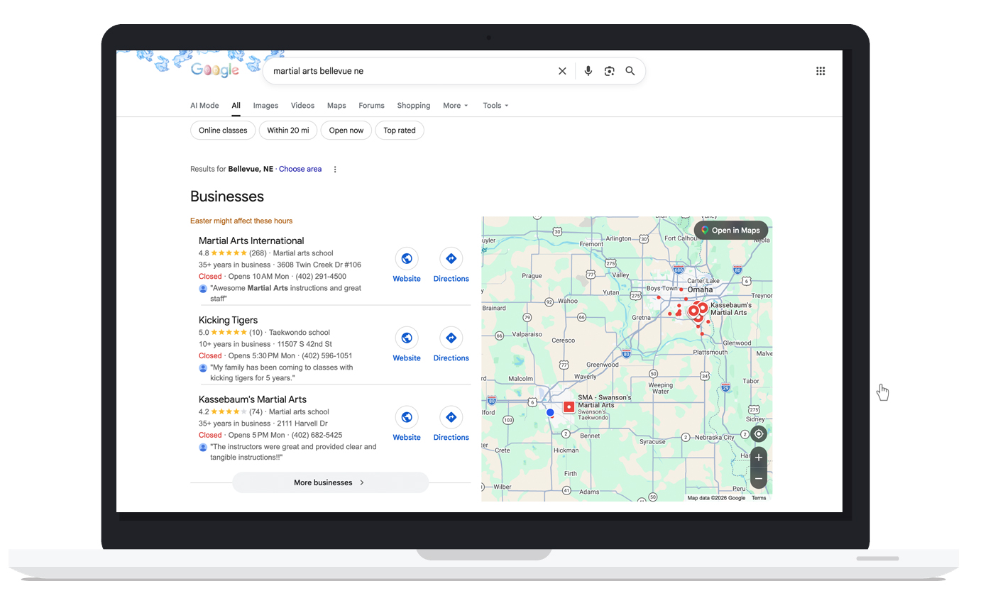
Task: Expand the More search categories dropdown
Action: [456, 106]
